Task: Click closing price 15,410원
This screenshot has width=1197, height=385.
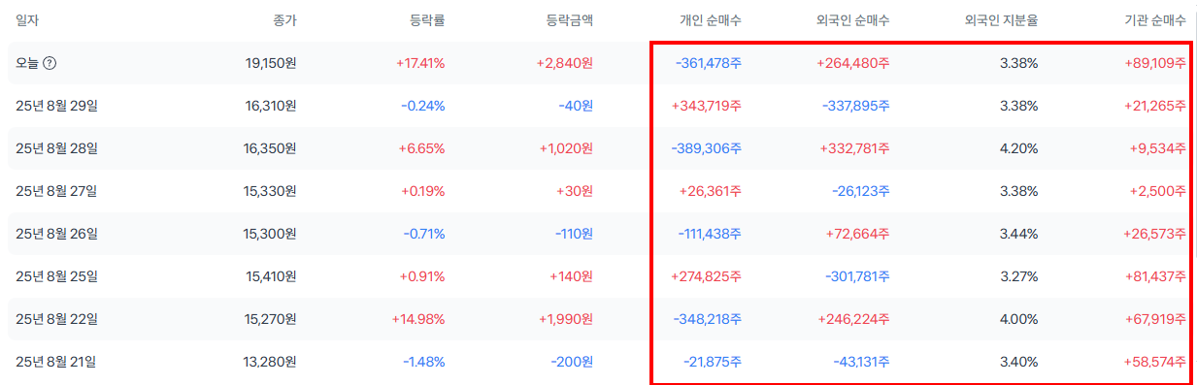Action: 271,276
